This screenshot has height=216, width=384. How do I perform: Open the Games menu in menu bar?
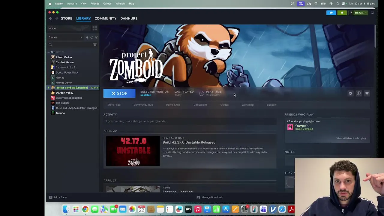(107, 4)
